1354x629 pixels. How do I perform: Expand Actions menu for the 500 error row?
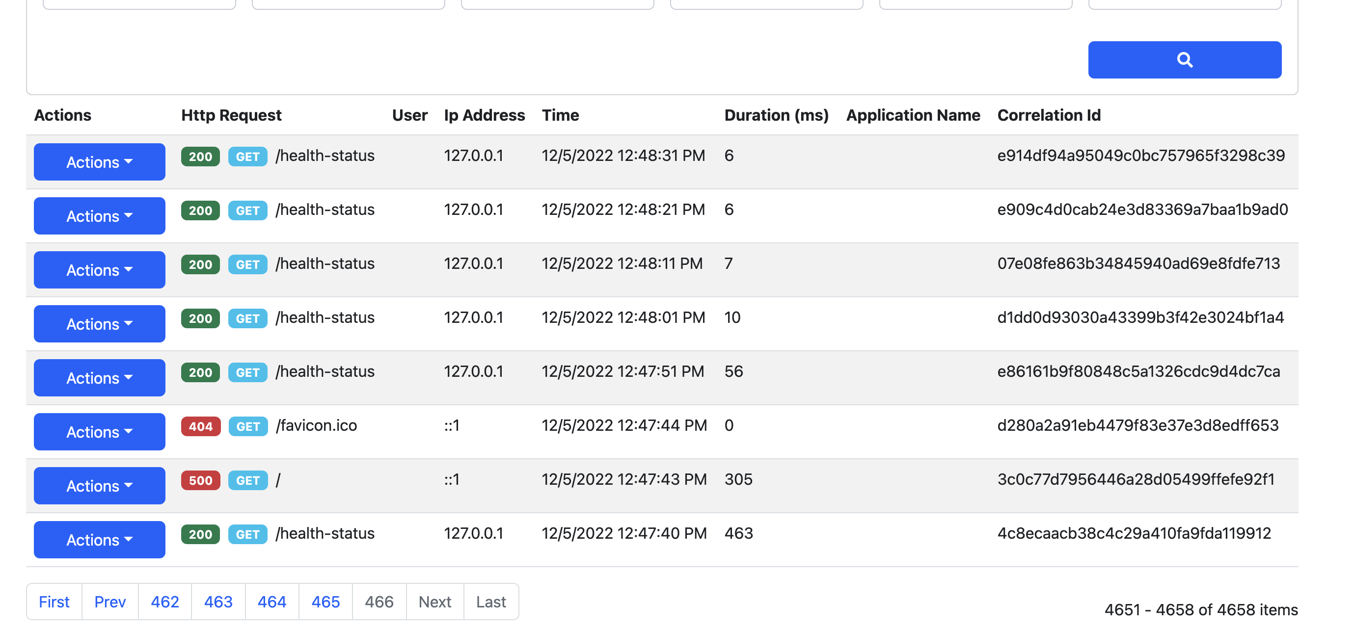pyautogui.click(x=99, y=486)
